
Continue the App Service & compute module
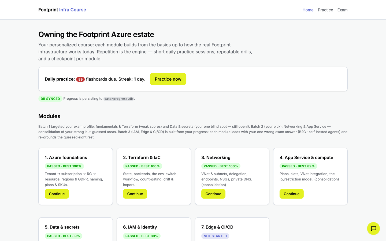pos(292,194)
